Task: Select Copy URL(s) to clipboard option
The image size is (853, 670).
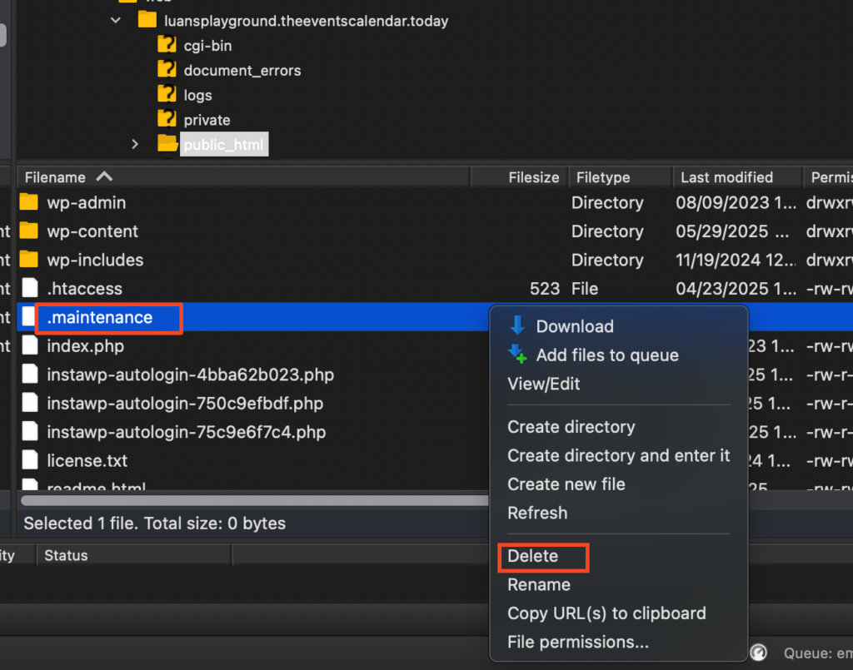Action: (x=606, y=613)
